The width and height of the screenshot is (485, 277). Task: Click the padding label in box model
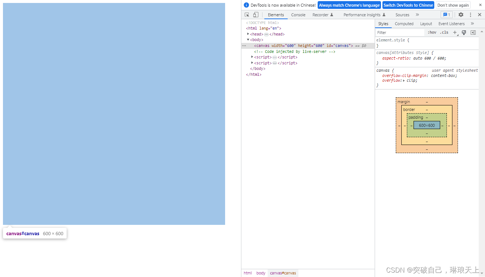(x=416, y=117)
